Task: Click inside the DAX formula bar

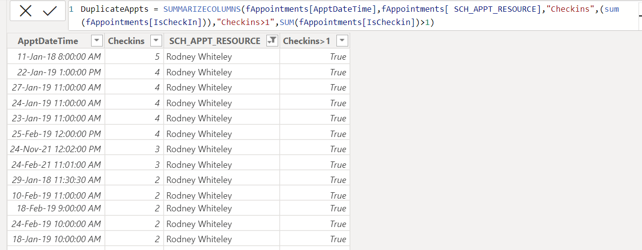Action: point(353,16)
